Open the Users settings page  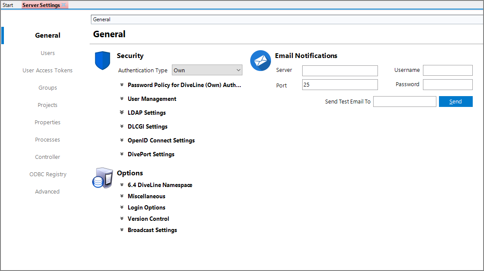[x=48, y=52]
